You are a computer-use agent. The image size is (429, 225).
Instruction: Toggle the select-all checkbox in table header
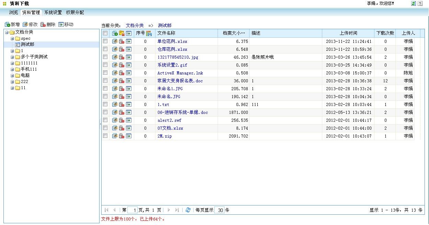point(105,33)
